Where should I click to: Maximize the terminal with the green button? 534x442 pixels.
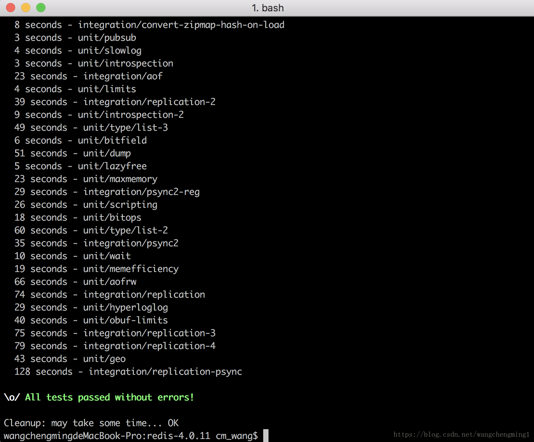pyautogui.click(x=41, y=8)
